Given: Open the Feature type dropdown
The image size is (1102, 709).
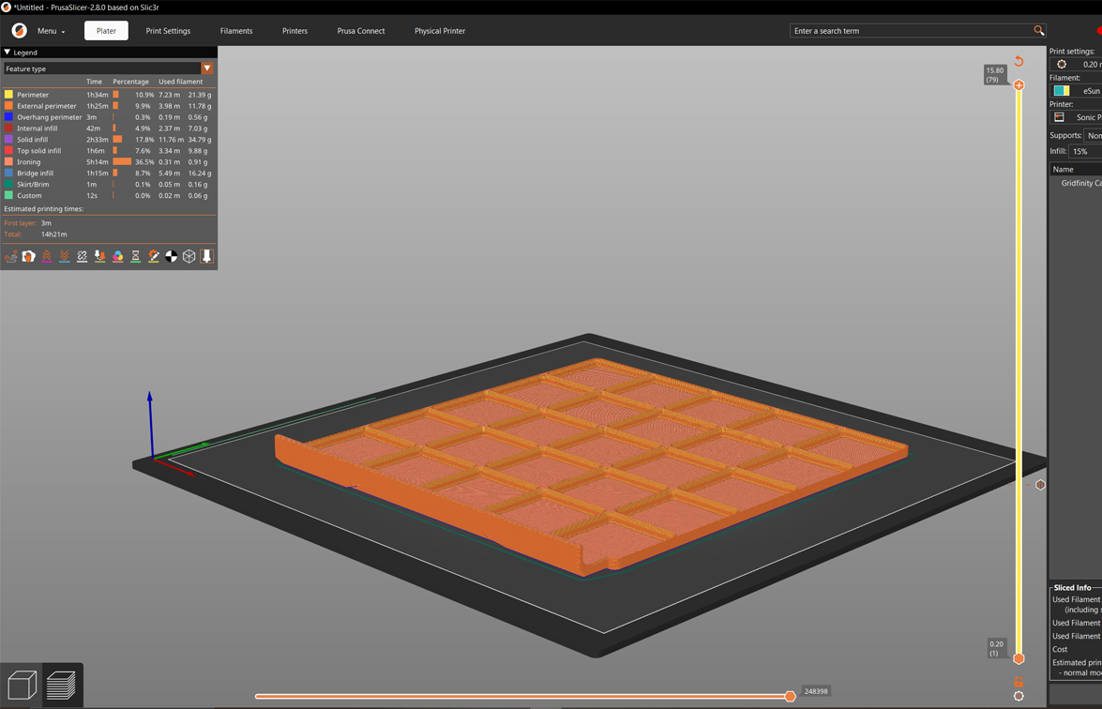Looking at the screenshot, I should (x=207, y=68).
